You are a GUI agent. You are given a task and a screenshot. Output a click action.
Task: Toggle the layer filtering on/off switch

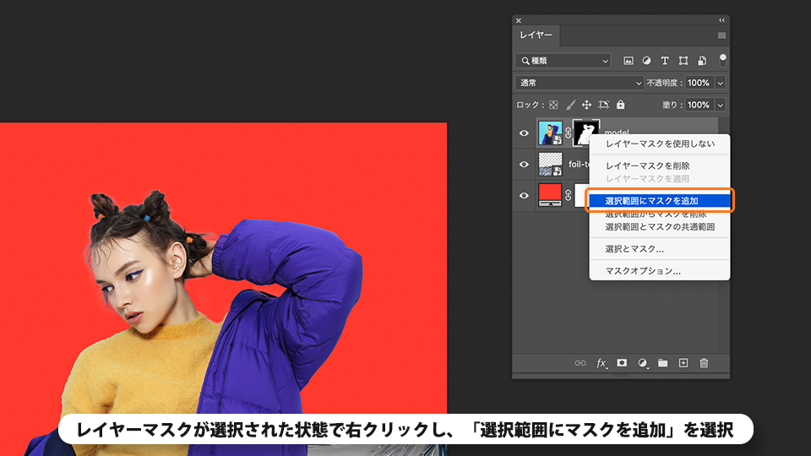(722, 61)
